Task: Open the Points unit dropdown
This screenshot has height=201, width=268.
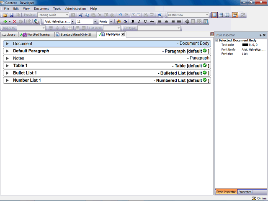Action: pyautogui.click(x=111, y=21)
